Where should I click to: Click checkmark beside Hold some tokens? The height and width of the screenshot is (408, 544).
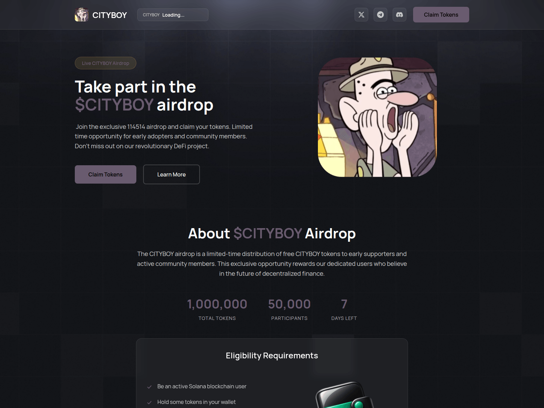149,403
